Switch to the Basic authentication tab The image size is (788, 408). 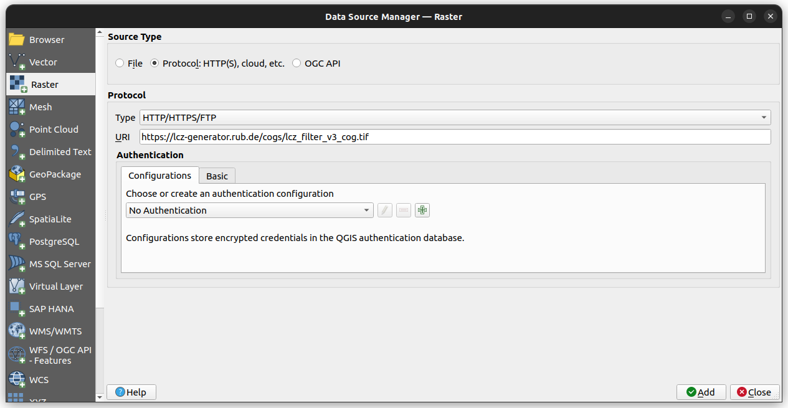[x=217, y=176]
